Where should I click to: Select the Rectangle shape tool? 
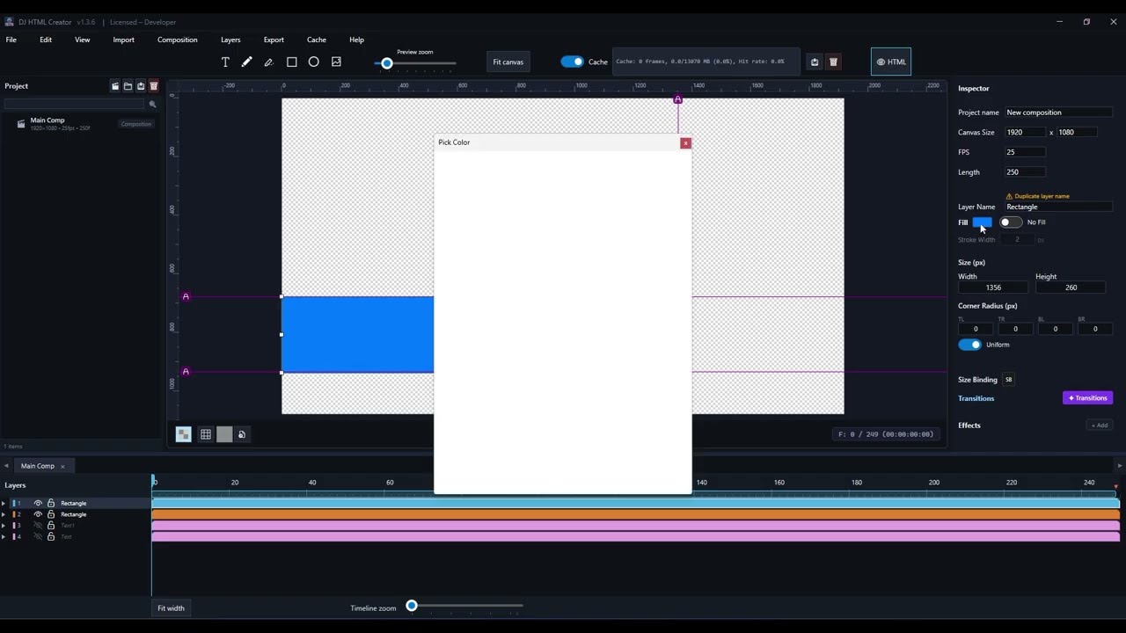tap(292, 62)
